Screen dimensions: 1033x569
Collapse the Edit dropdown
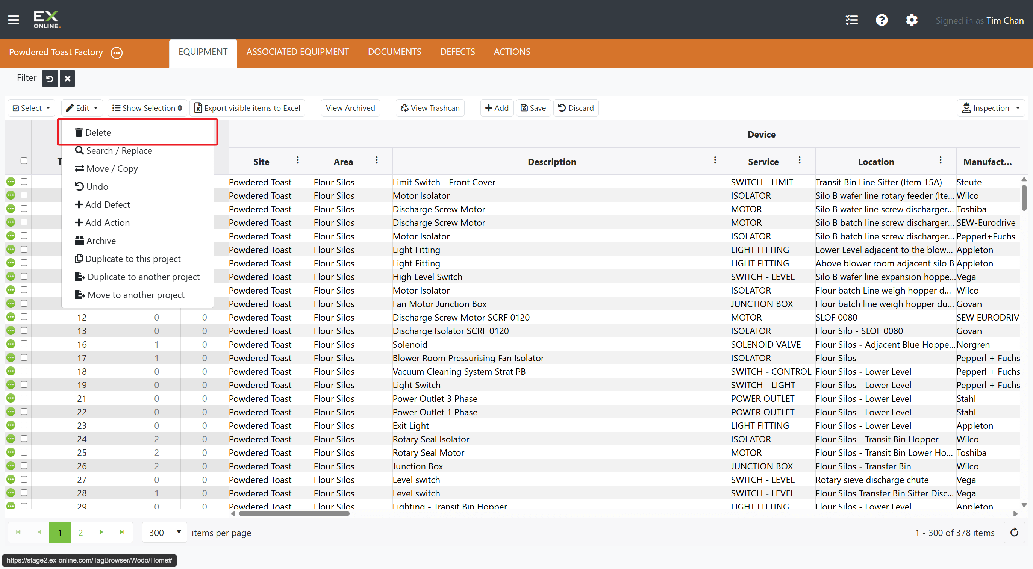82,108
